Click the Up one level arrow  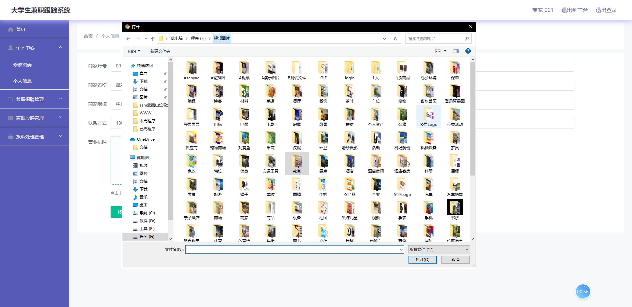(153, 39)
